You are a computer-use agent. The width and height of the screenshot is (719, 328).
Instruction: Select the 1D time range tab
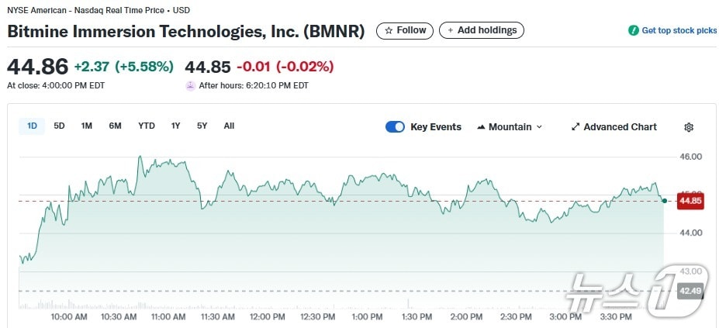point(32,126)
